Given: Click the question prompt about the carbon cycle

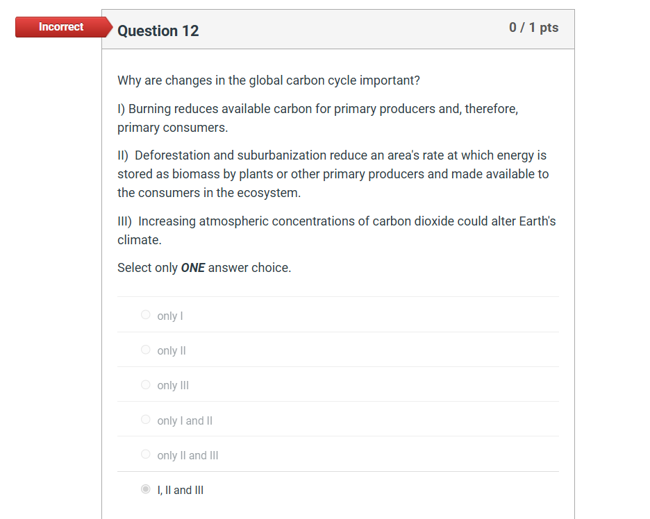Looking at the screenshot, I should click(269, 80).
